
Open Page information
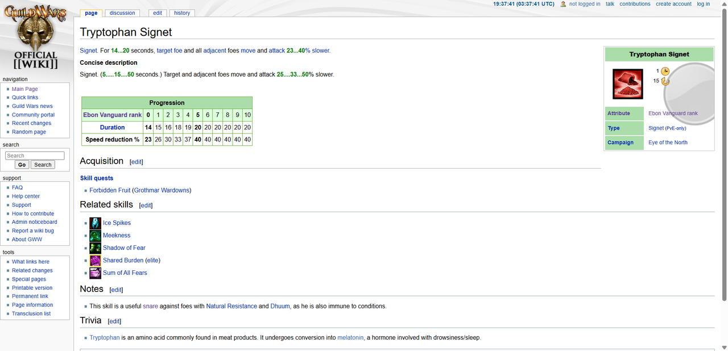click(x=32, y=305)
